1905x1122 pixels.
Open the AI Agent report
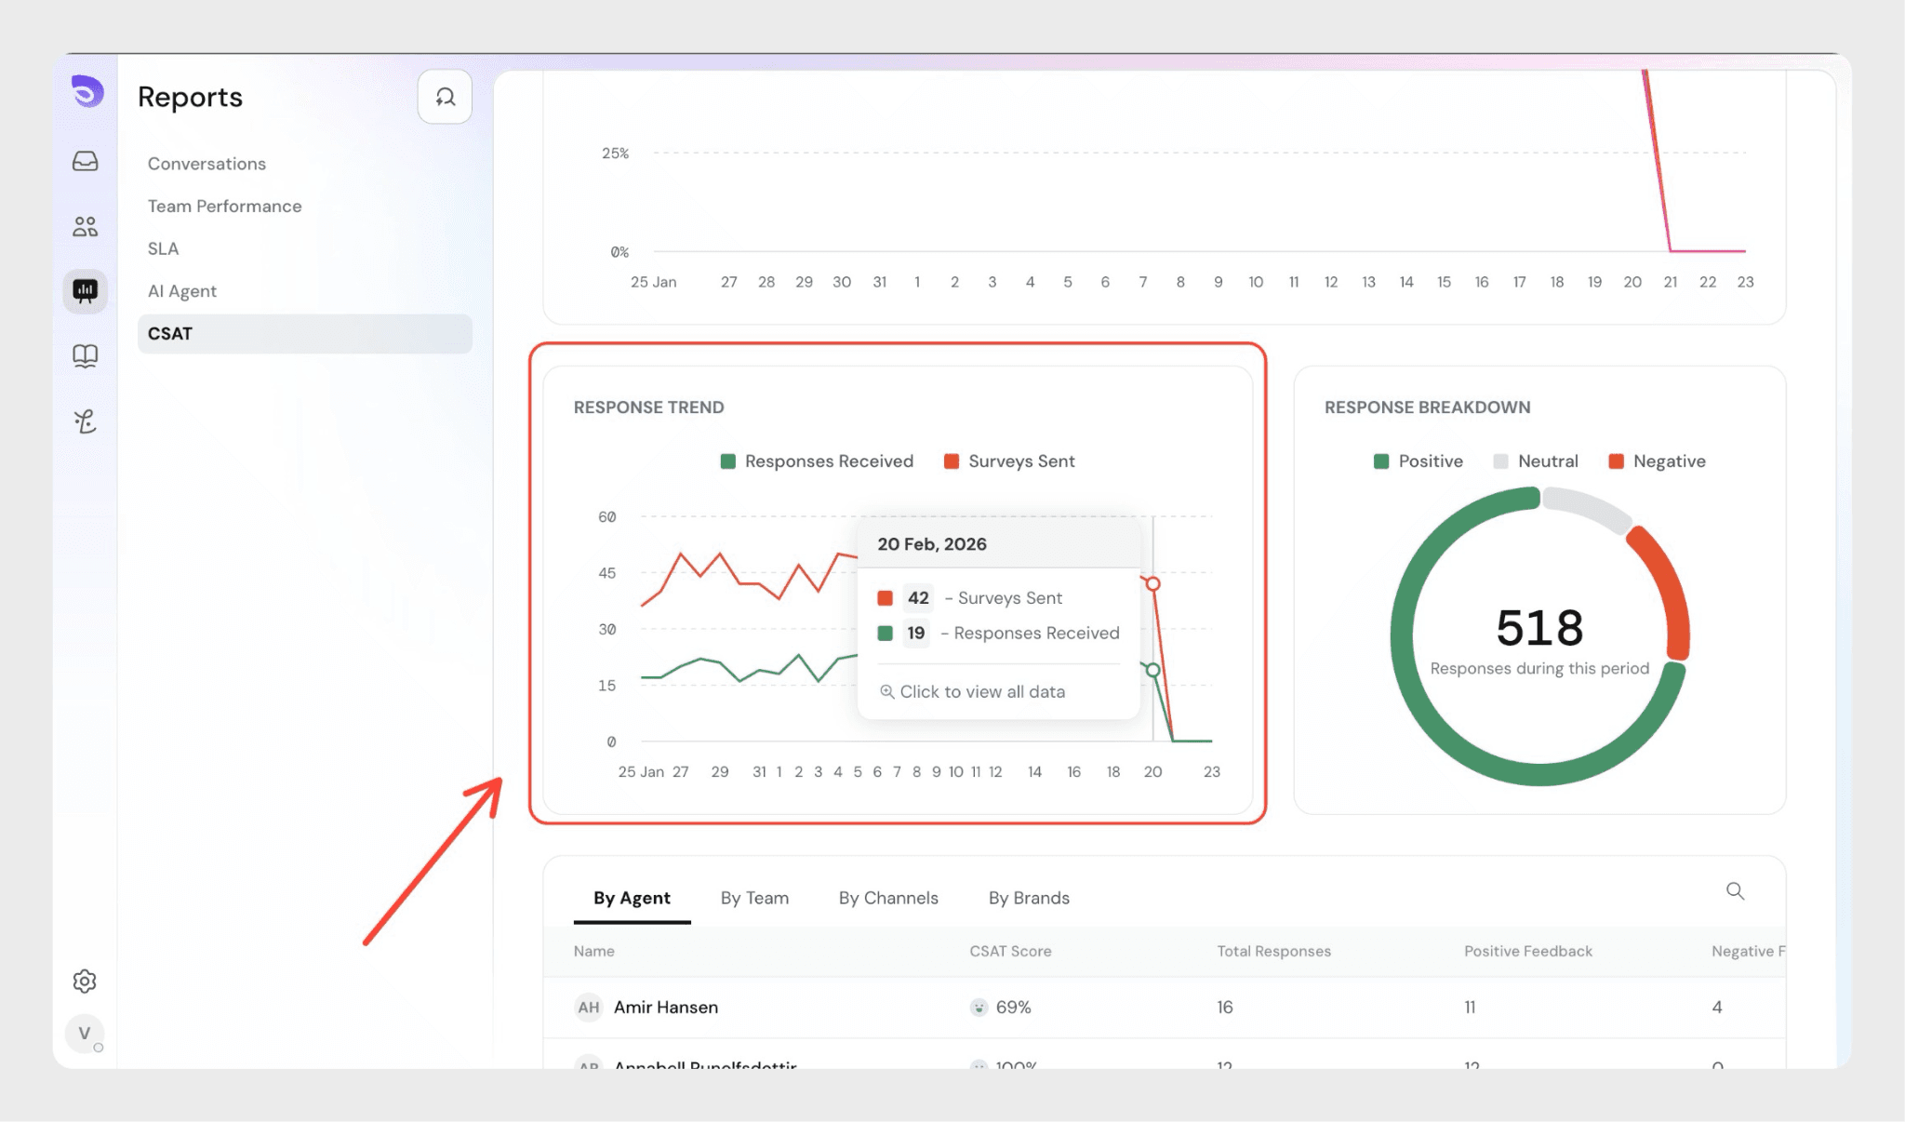pyautogui.click(x=181, y=291)
